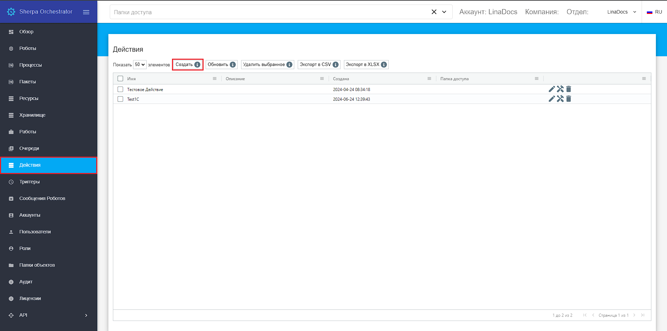
Task: Click the Обновить button
Action: 218,65
